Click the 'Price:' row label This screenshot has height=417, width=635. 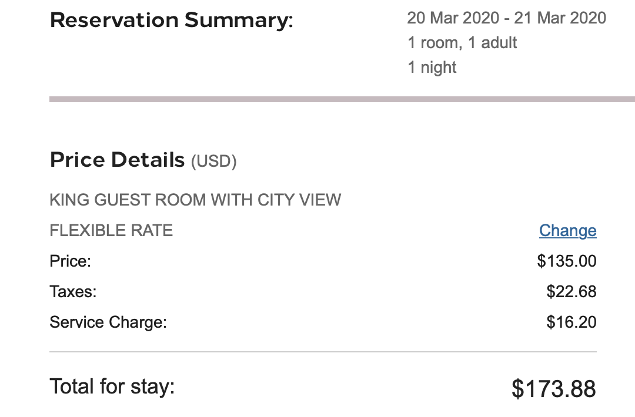click(71, 261)
